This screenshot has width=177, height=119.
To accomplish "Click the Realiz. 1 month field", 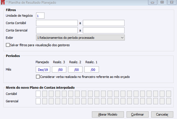I will click(x=92, y=69).
